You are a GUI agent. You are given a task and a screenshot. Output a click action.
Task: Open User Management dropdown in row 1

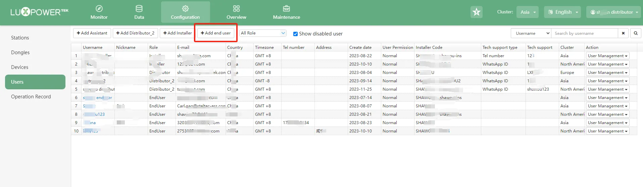click(x=607, y=56)
